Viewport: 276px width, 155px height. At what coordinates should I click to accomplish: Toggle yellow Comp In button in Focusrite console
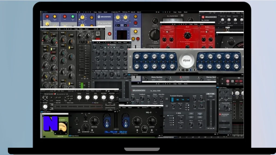[x=55, y=17]
